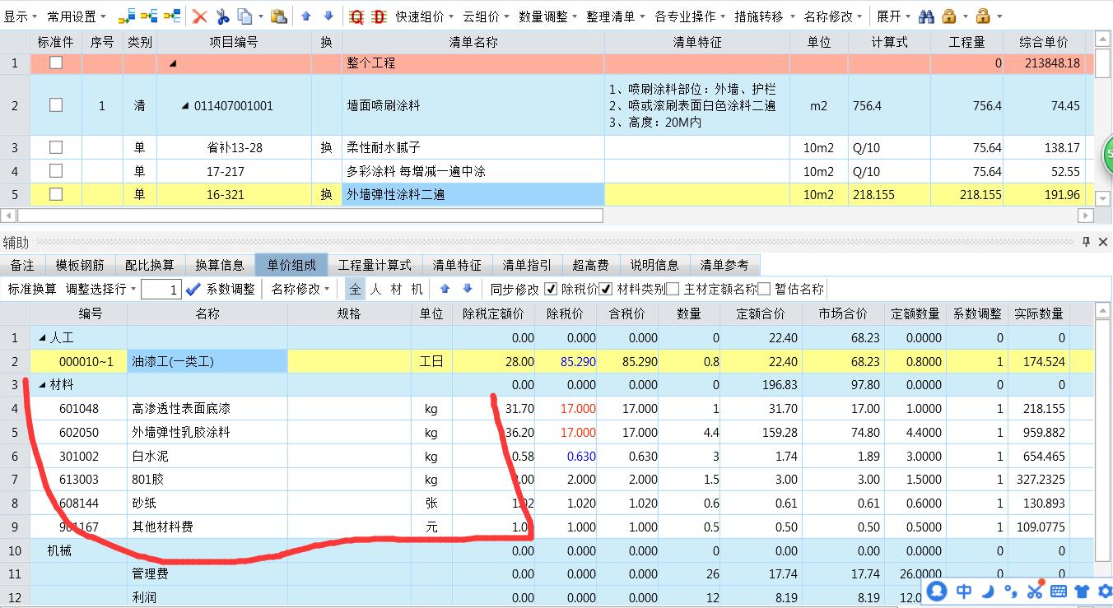Click the red Q icon

click(356, 16)
